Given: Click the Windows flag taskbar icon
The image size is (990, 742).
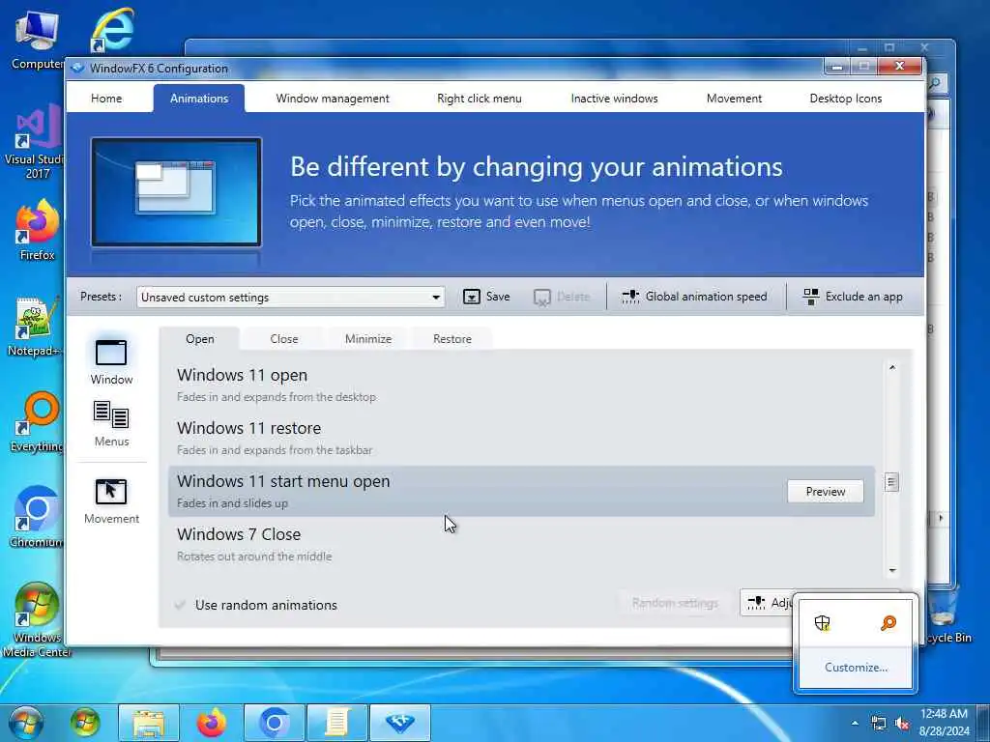Looking at the screenshot, I should tap(85, 723).
